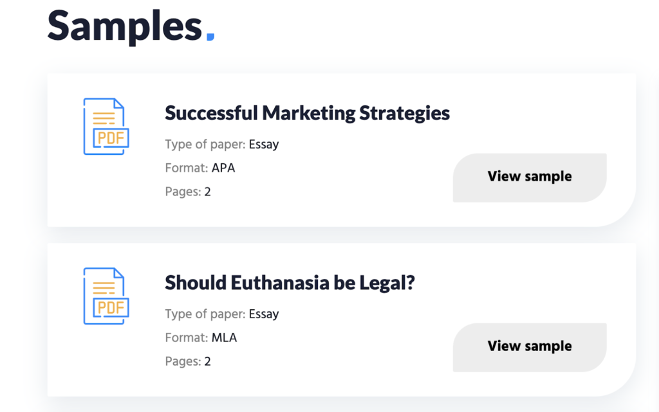Screen dimensions: 659x412
Task: Click the Samples page heading
Action: [125, 27]
